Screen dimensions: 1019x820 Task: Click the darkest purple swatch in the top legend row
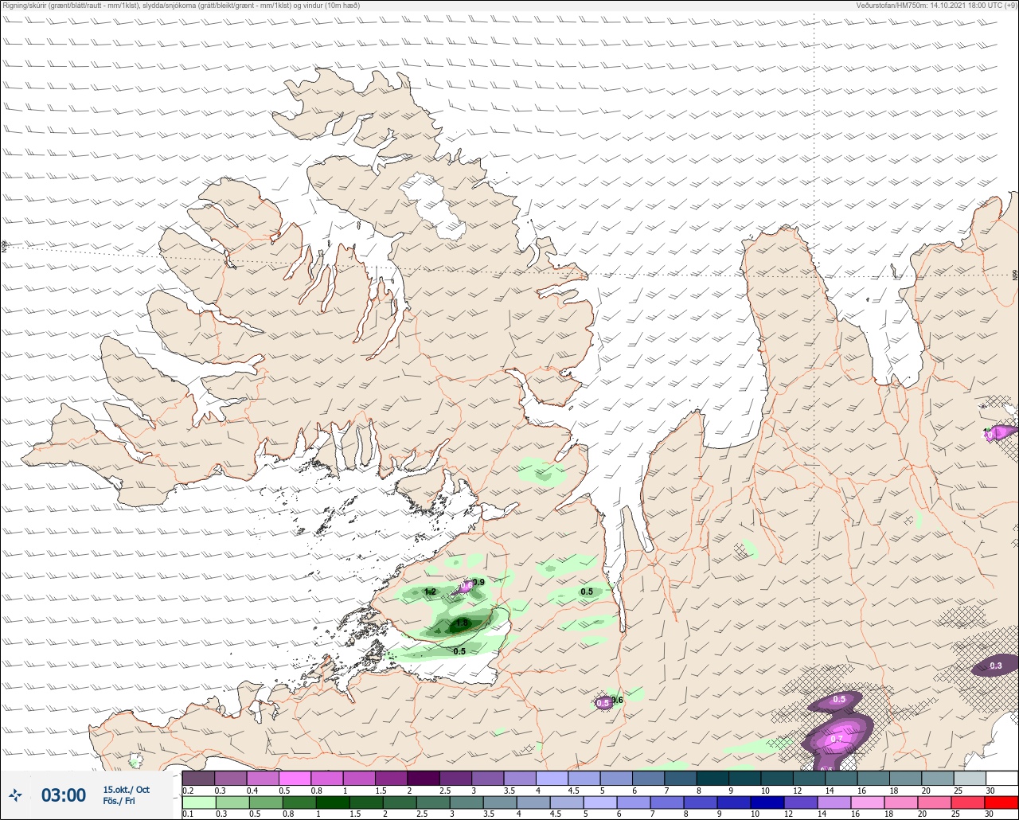click(x=423, y=778)
